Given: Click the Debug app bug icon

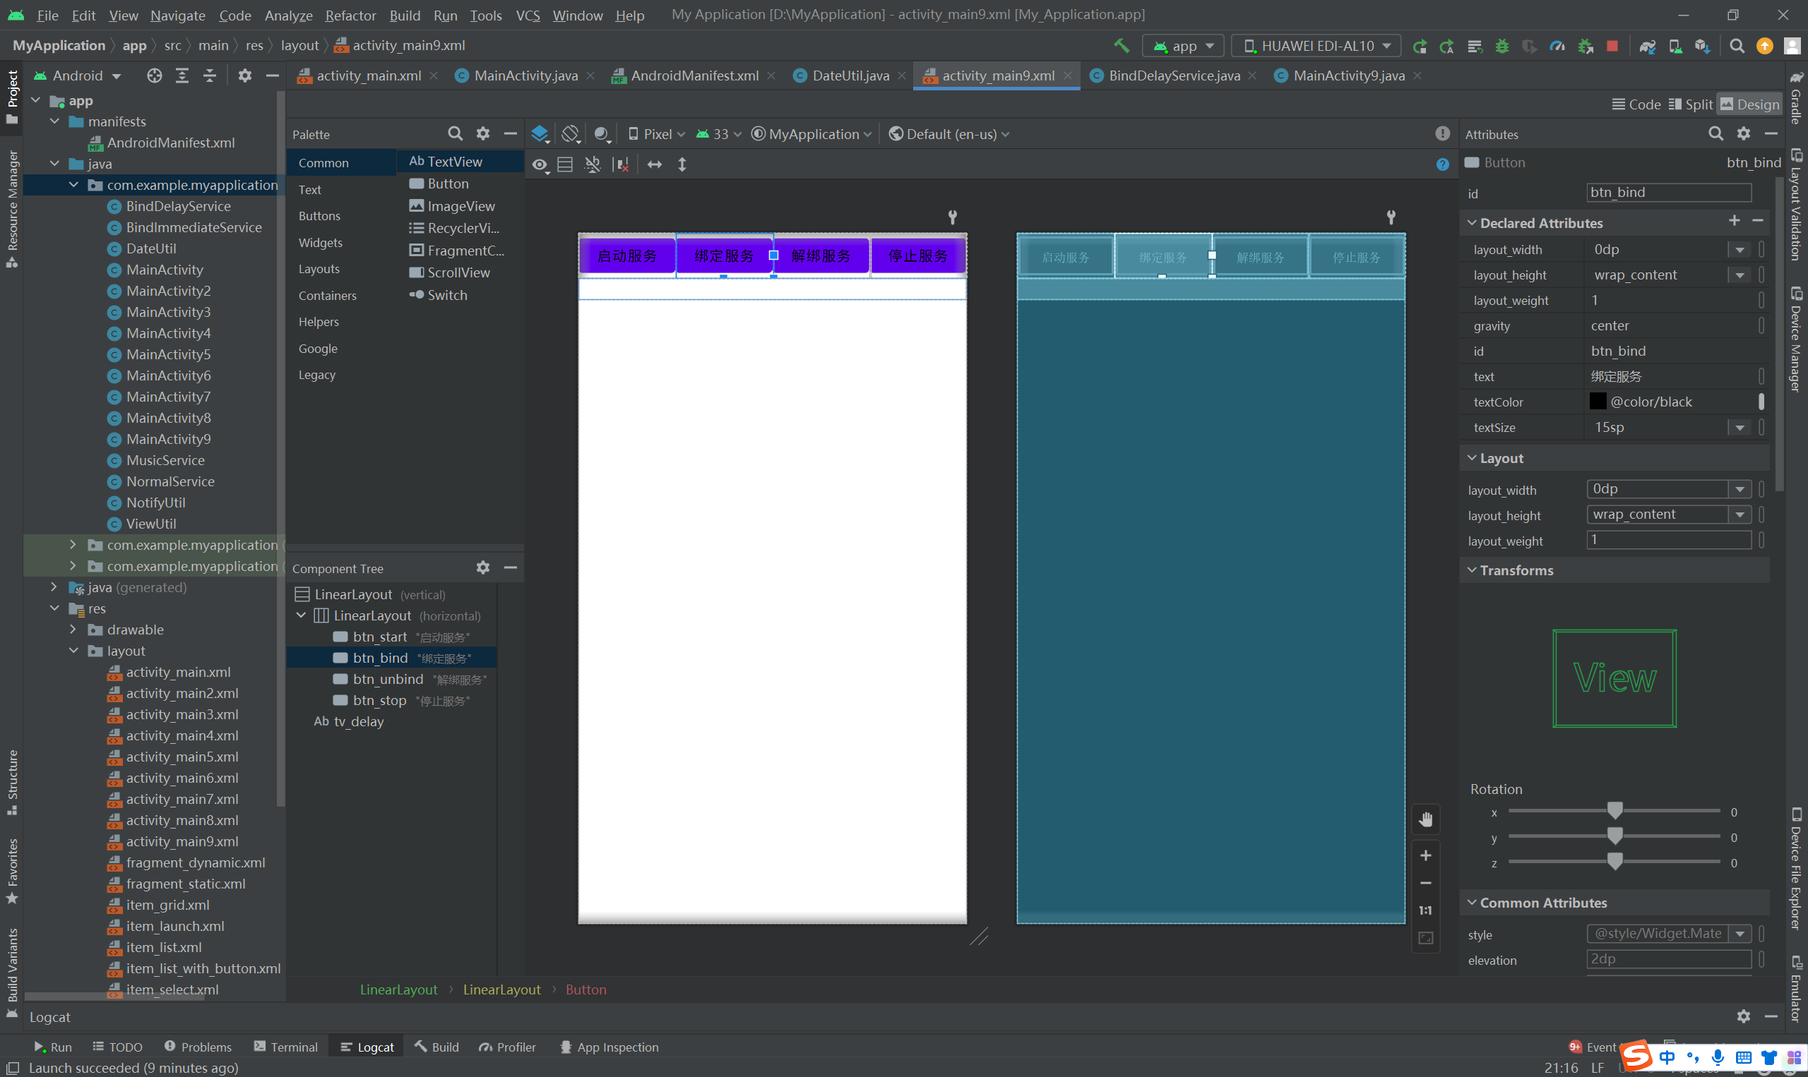Looking at the screenshot, I should (x=1501, y=46).
